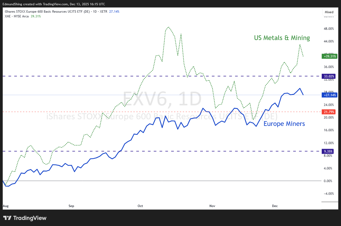
Task: Click the TradingView wordmark text
Action: click(x=30, y=218)
